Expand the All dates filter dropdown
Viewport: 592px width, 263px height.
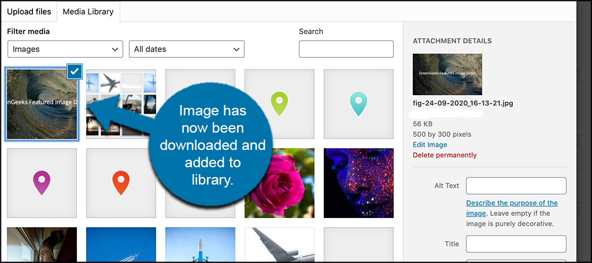click(x=187, y=49)
